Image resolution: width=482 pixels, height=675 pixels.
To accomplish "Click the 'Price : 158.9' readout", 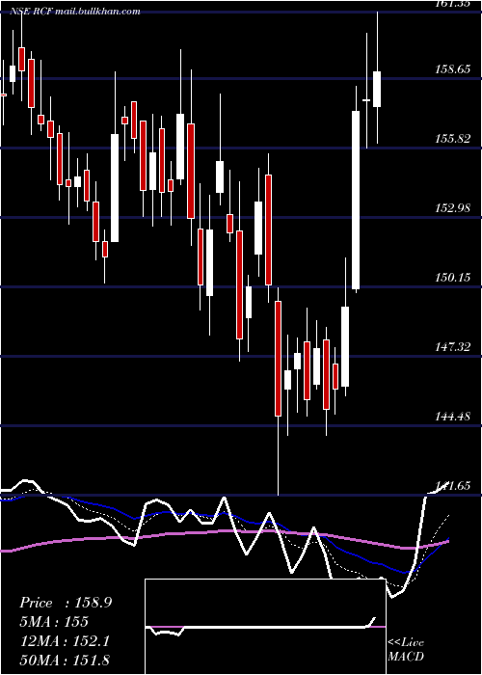I will coord(66,603).
